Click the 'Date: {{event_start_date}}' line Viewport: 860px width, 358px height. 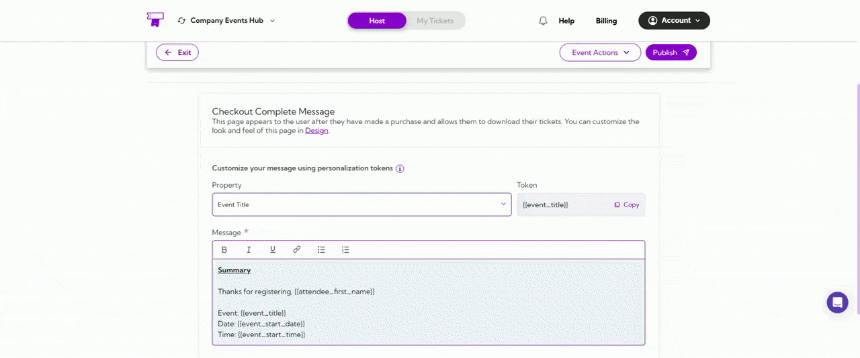pyautogui.click(x=261, y=324)
